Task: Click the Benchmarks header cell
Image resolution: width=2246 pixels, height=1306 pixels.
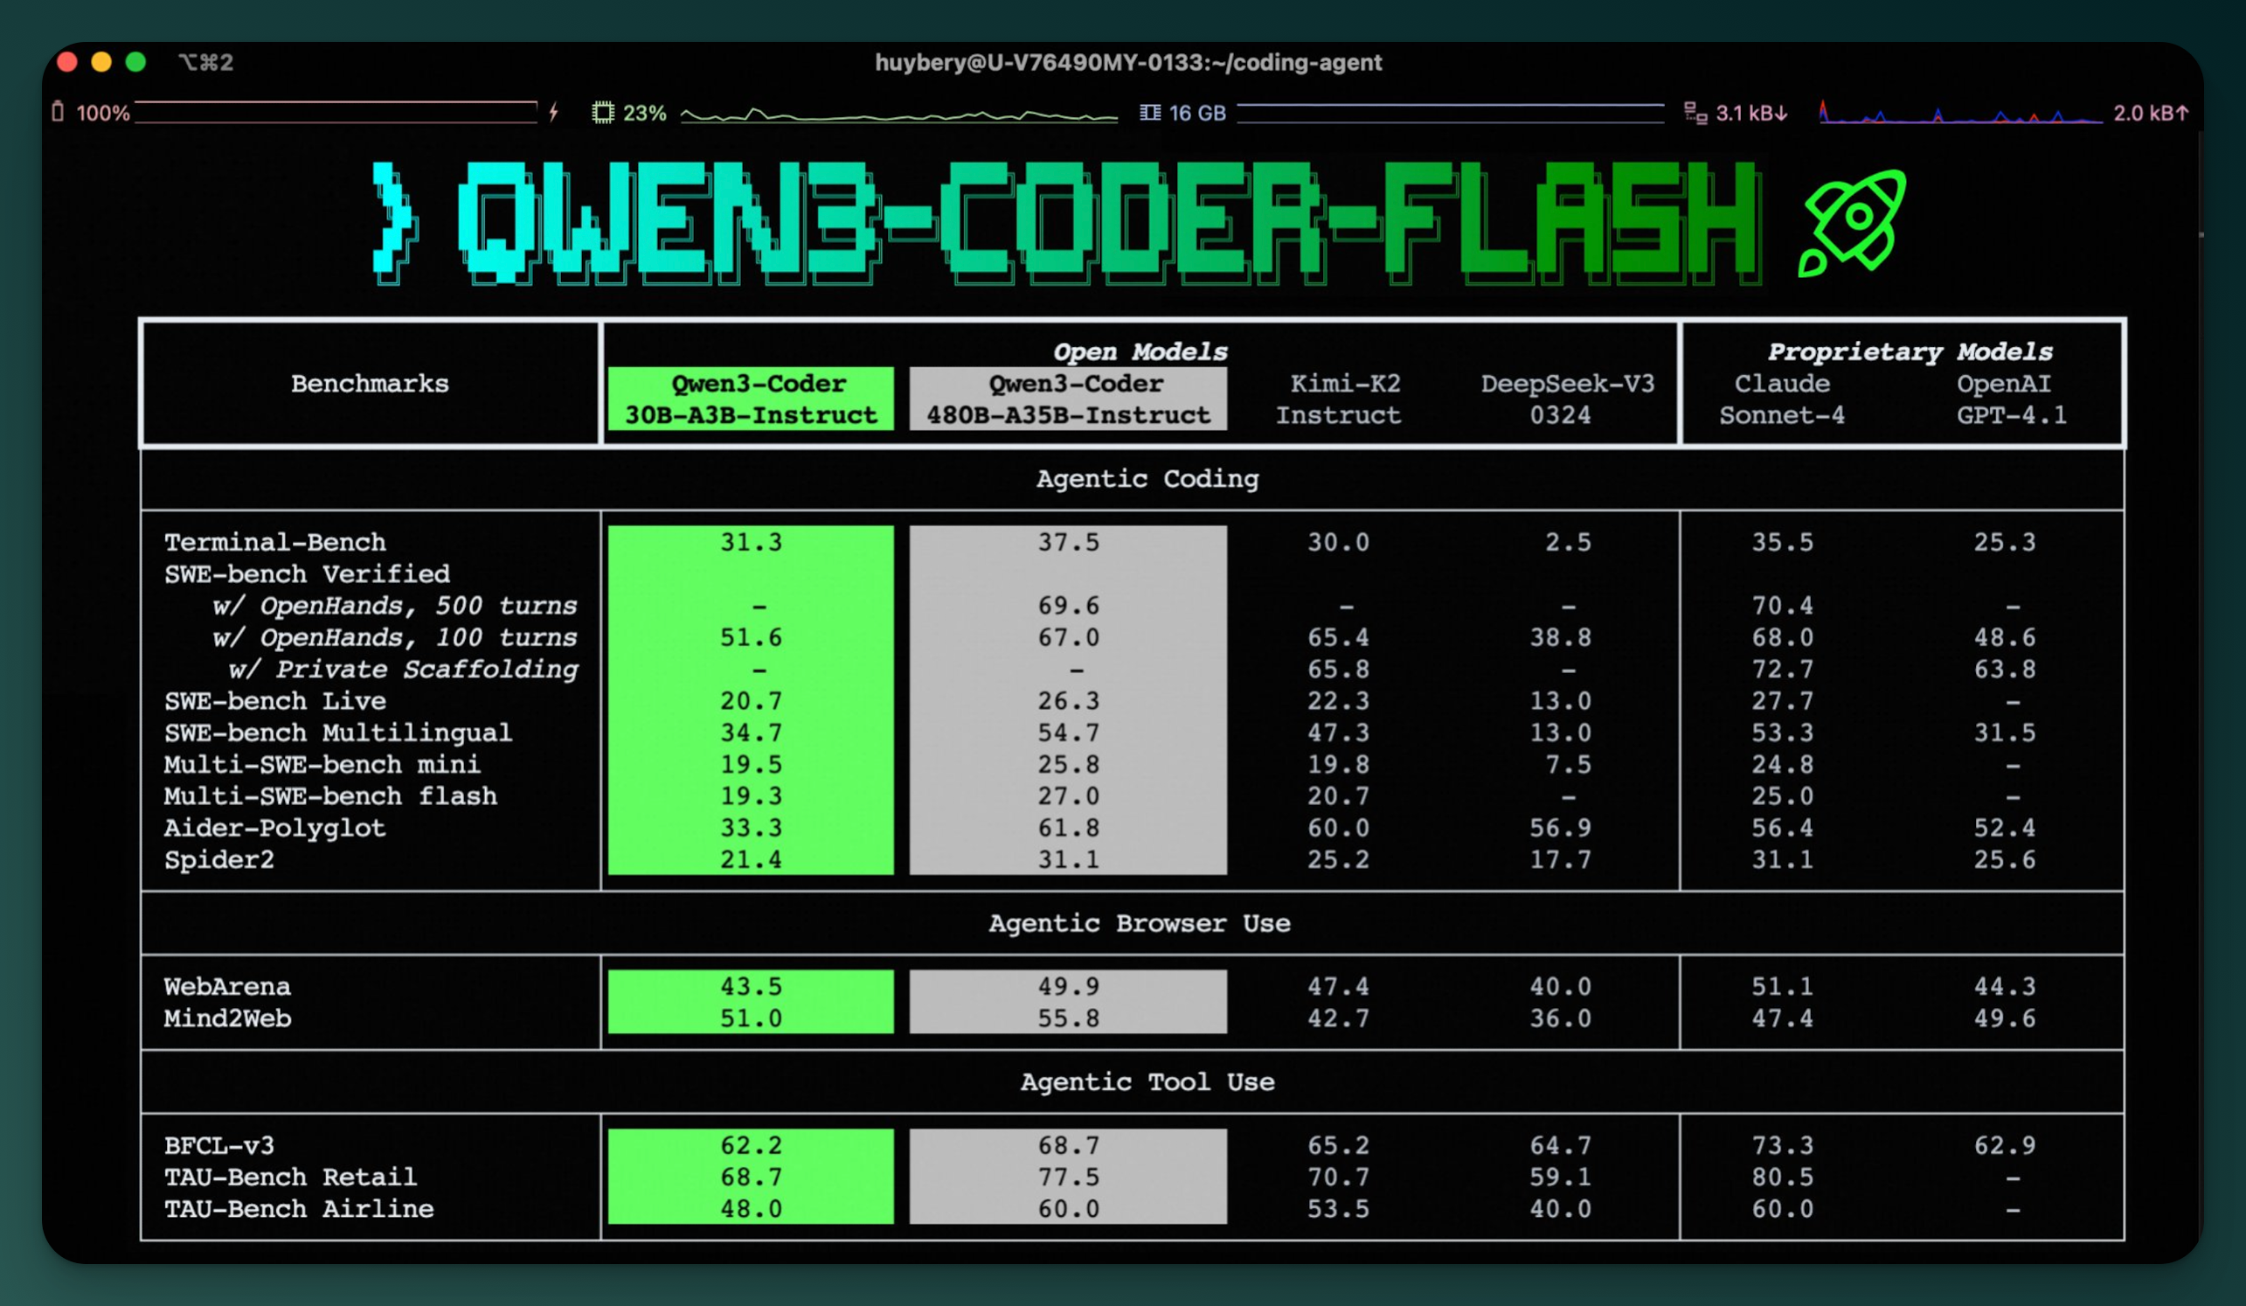Action: pyautogui.click(x=370, y=384)
